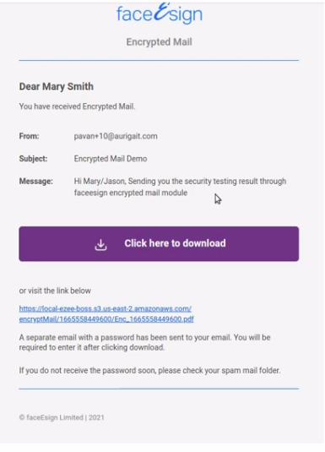325x452 pixels.
Task: Select the "Encrypted Mail Demo" subject text
Action: point(111,159)
